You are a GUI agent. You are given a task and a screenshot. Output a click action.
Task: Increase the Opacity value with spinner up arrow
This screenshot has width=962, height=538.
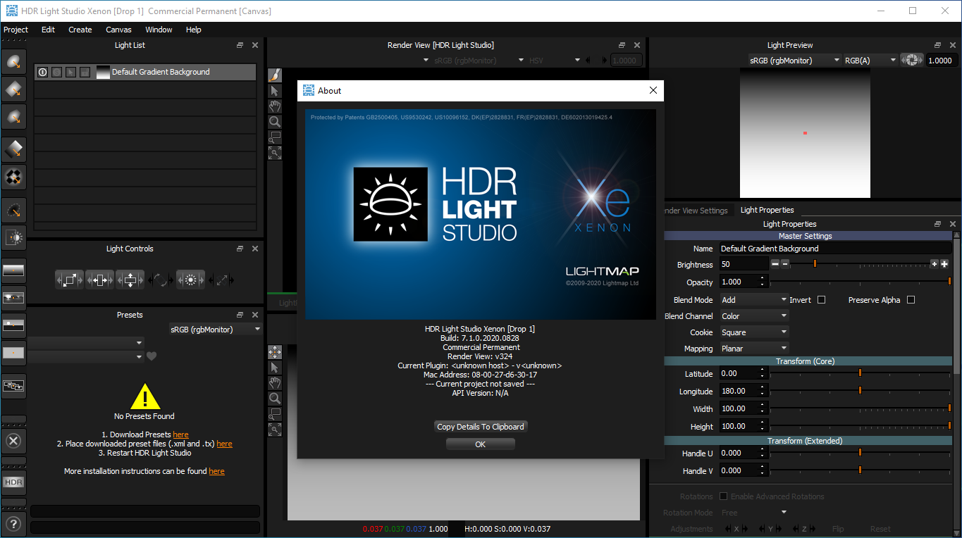click(763, 278)
